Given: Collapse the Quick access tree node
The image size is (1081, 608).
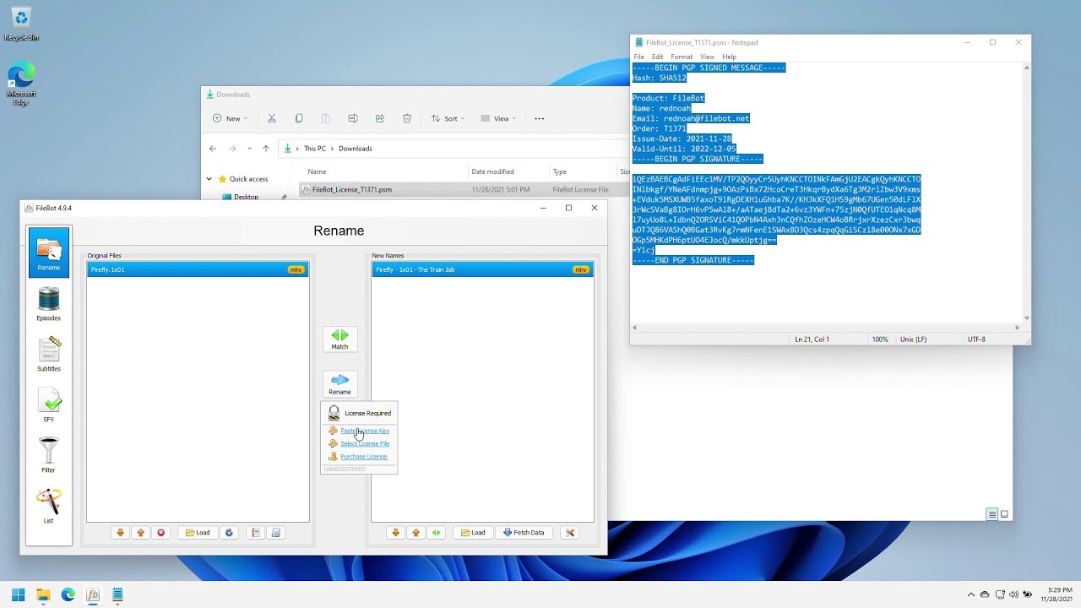Looking at the screenshot, I should pos(209,179).
